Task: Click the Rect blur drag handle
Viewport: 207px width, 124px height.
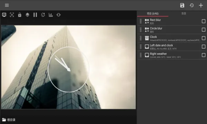Action: (141, 21)
